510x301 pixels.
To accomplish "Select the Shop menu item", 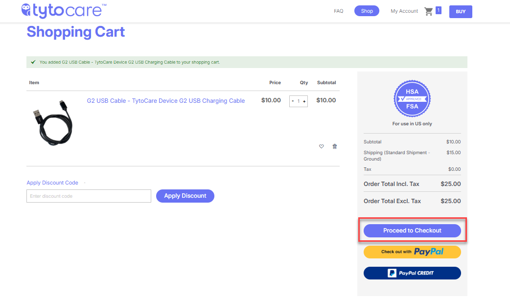I will 367,11.
